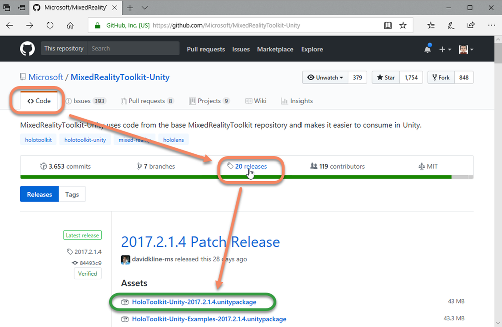
Task: Open the Insights tab
Action: (297, 101)
